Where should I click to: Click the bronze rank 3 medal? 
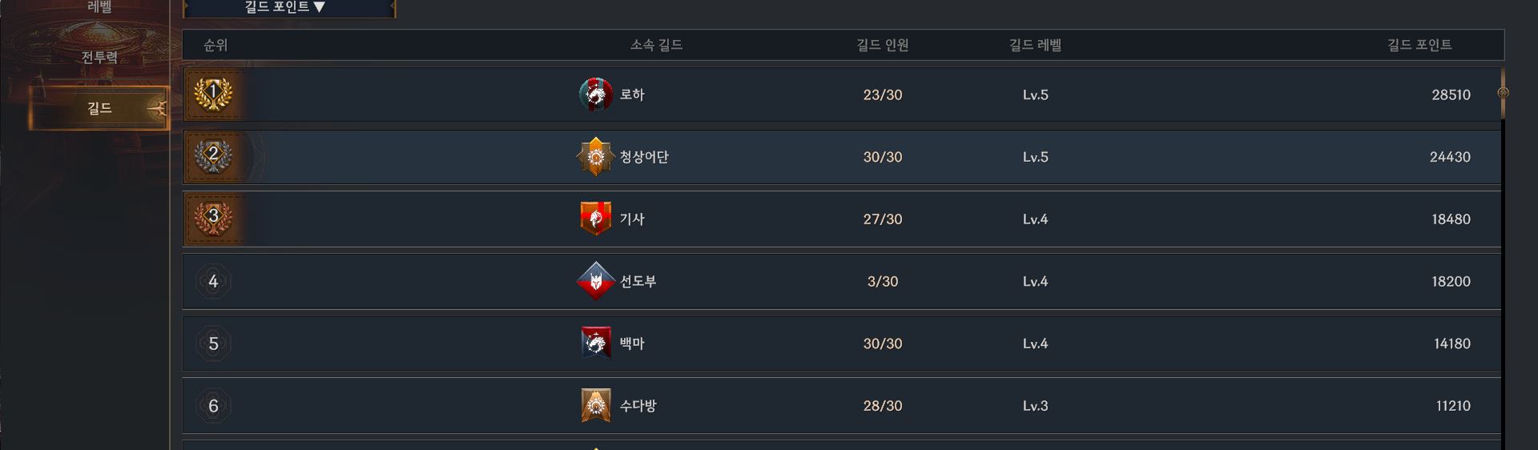coord(213,218)
